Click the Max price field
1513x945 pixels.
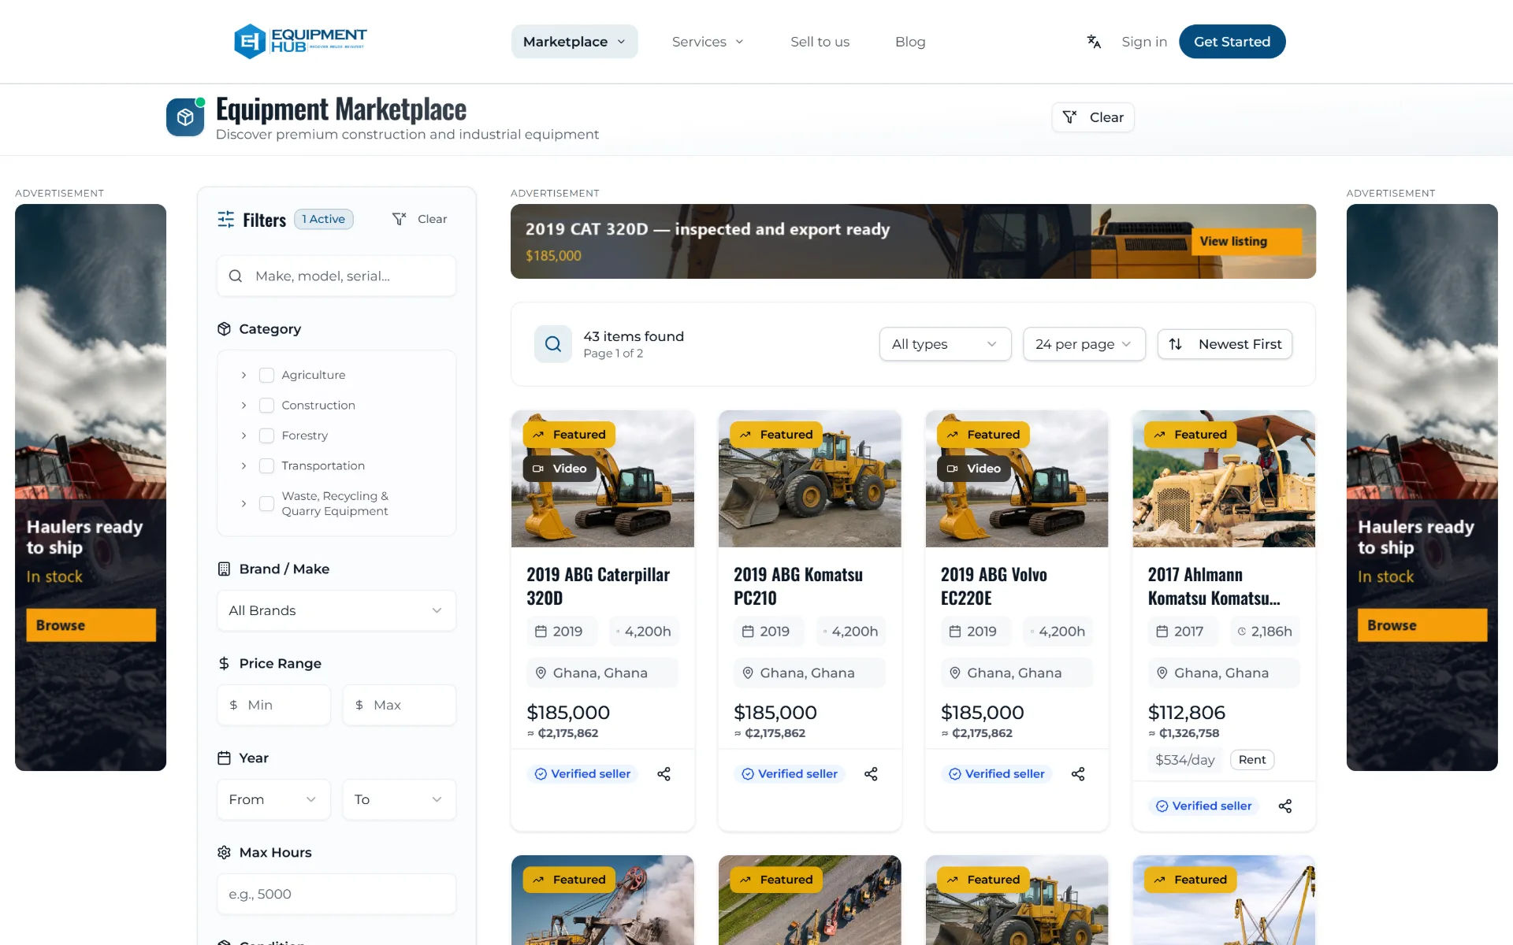coord(399,705)
